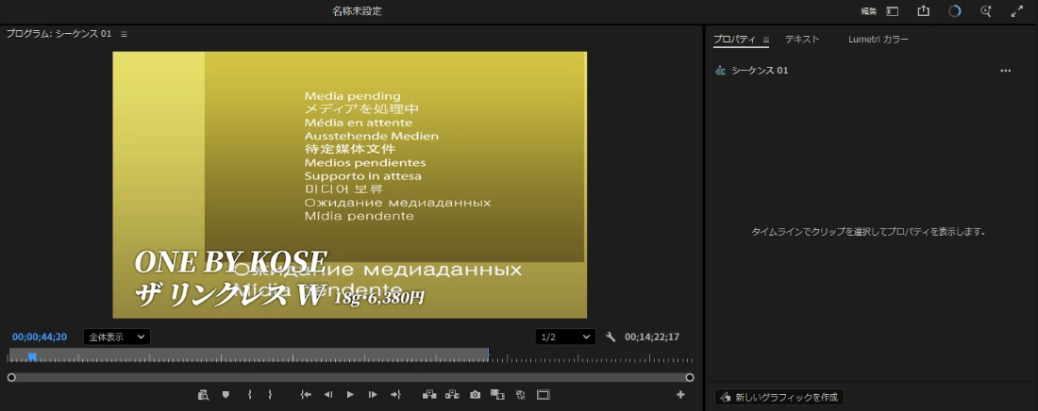Click the duration timecode 00;14;22;17
Screen dimensions: 1038x411
[652, 337]
